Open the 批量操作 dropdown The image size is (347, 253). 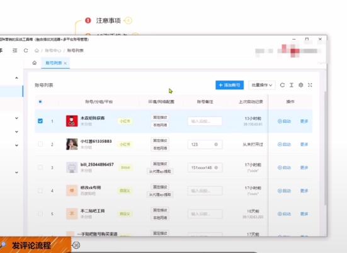pyautogui.click(x=262, y=85)
